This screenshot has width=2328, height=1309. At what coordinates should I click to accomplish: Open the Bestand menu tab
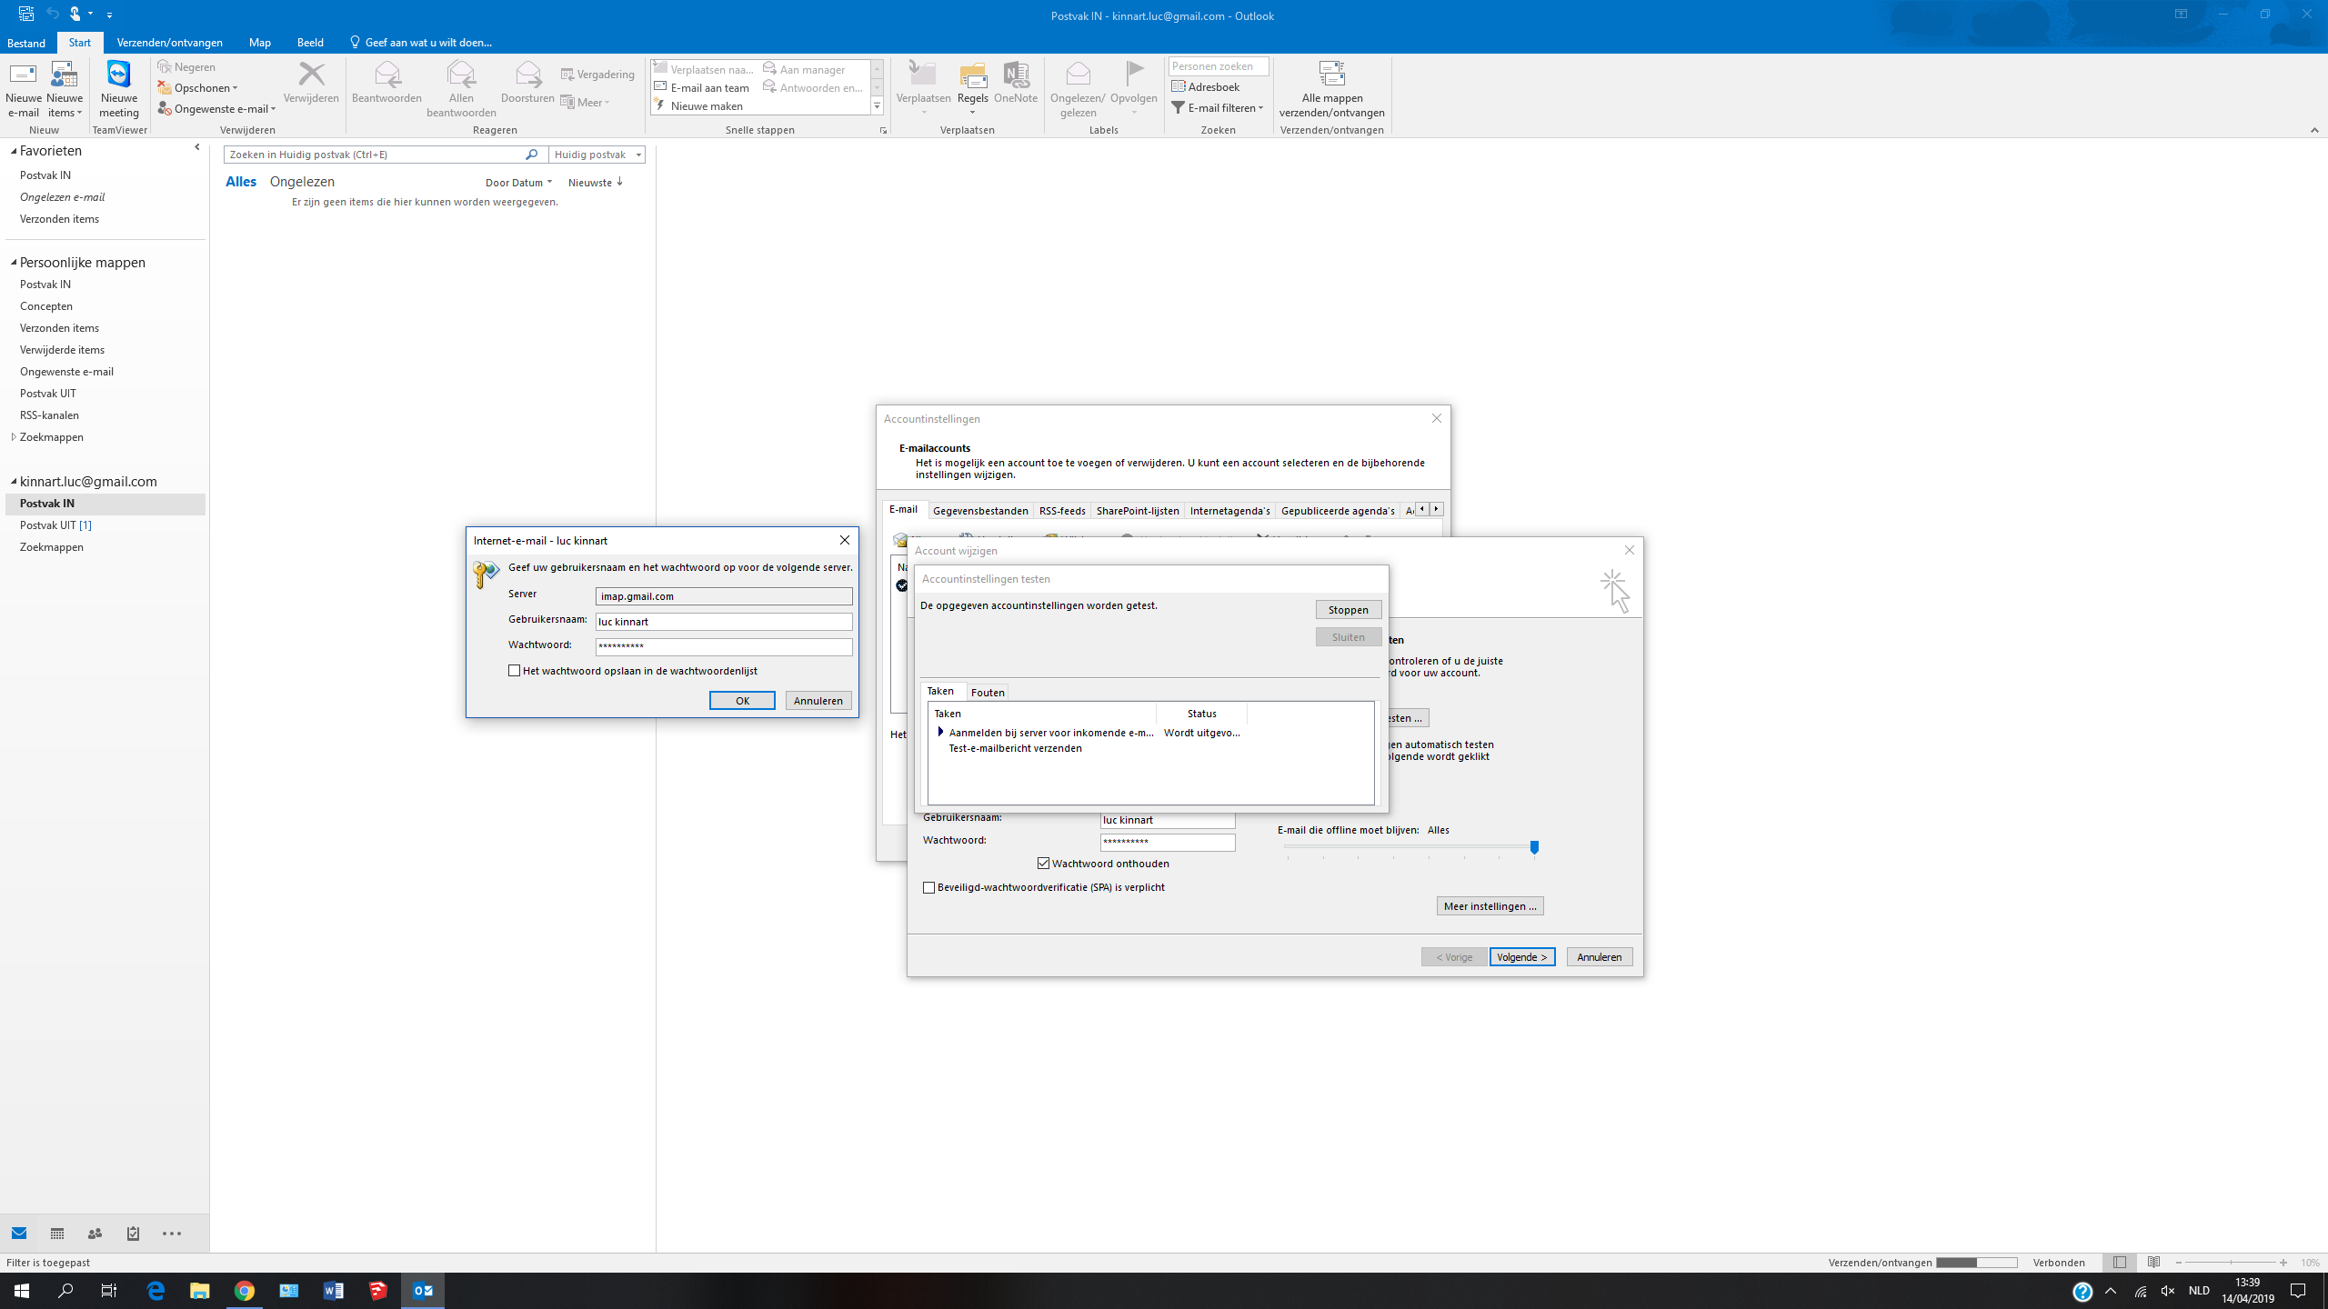[x=26, y=43]
